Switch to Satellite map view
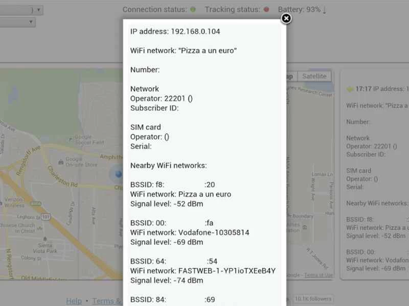 coord(314,76)
